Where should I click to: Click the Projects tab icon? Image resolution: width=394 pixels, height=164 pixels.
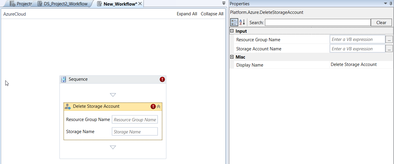[12, 4]
